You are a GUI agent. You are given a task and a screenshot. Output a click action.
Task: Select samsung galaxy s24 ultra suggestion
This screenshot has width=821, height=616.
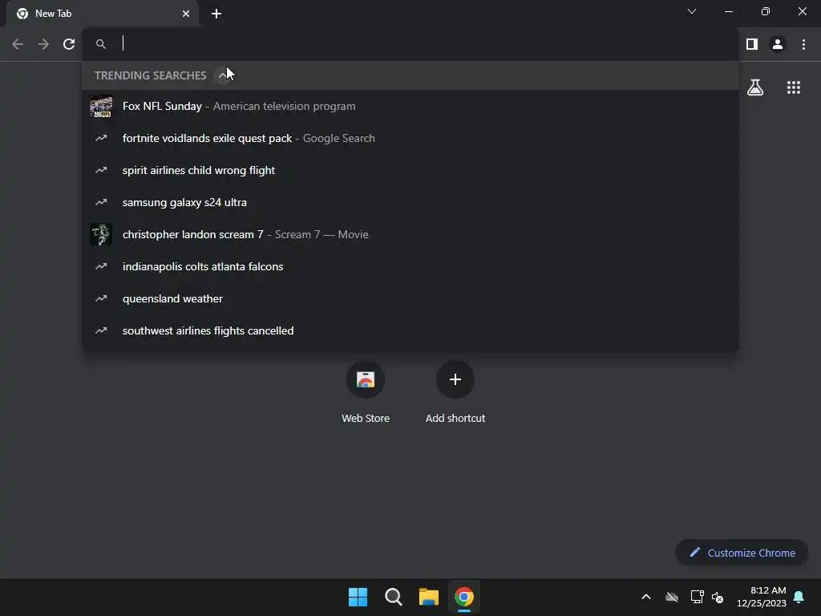click(410, 202)
